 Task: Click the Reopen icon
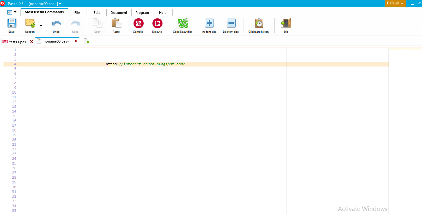point(30,25)
